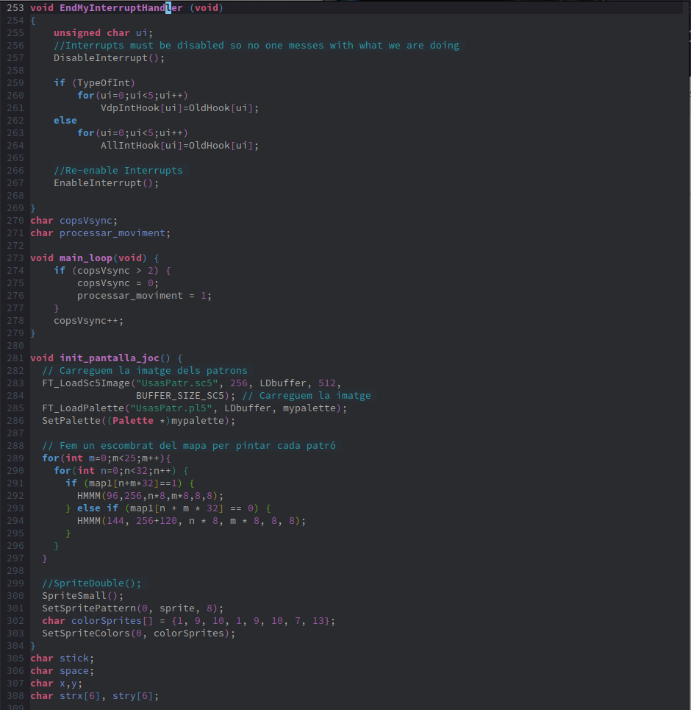Viewport: 691px width, 710px height.
Task: Click the DisableInterrupt() call
Action: [x=109, y=58]
